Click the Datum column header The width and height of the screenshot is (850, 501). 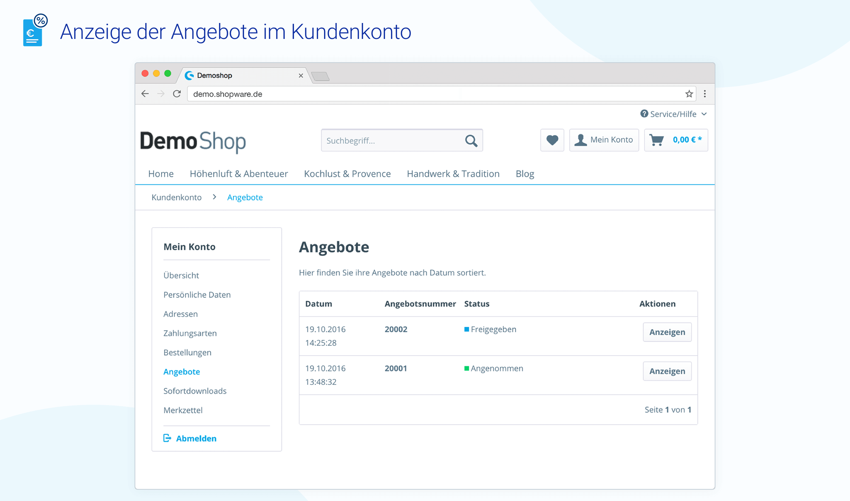pos(319,304)
